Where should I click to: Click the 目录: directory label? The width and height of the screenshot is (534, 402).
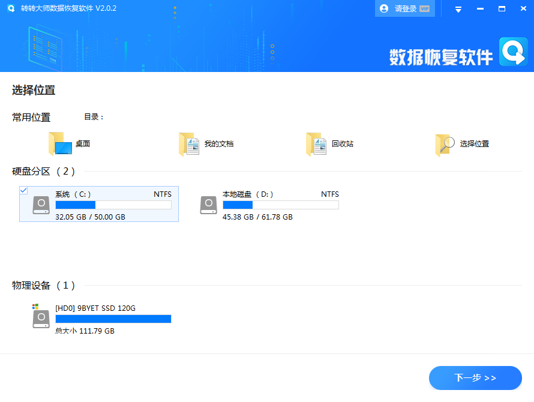point(94,117)
